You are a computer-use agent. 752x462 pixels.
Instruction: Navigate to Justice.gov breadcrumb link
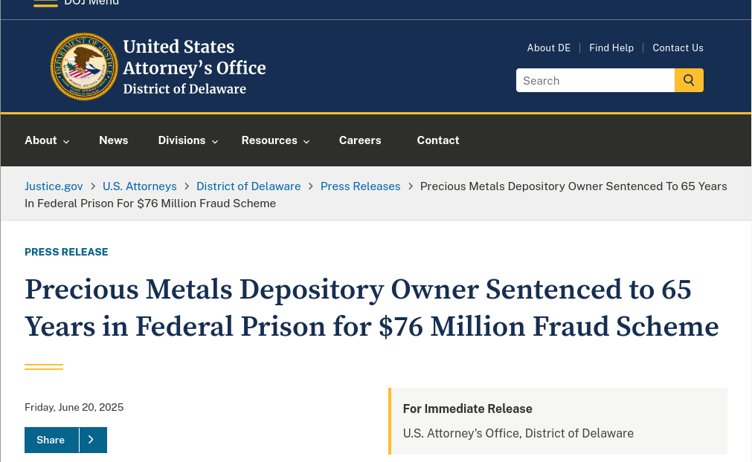click(x=54, y=186)
